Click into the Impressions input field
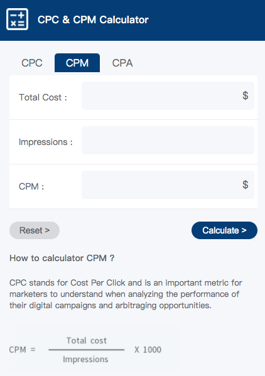 168,140
